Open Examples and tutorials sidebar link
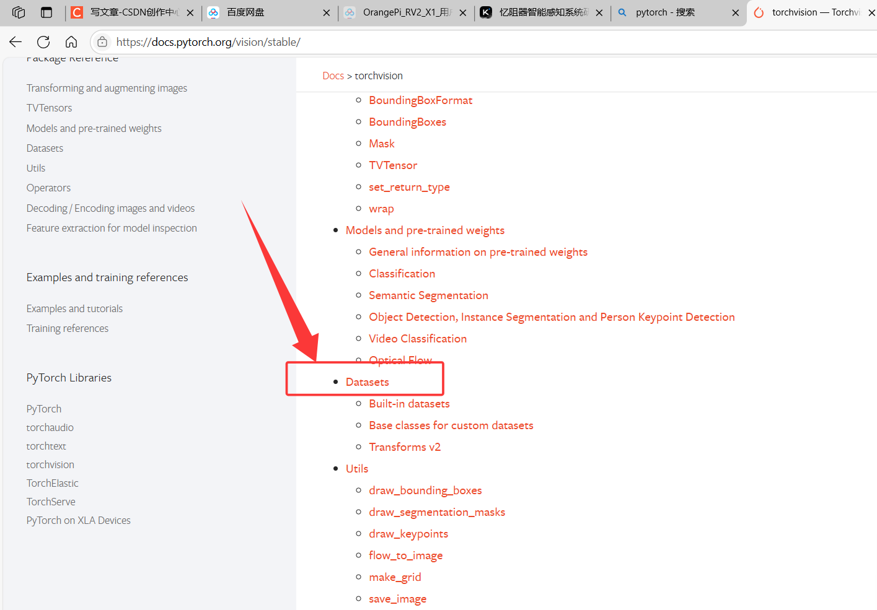The height and width of the screenshot is (610, 877). [74, 308]
